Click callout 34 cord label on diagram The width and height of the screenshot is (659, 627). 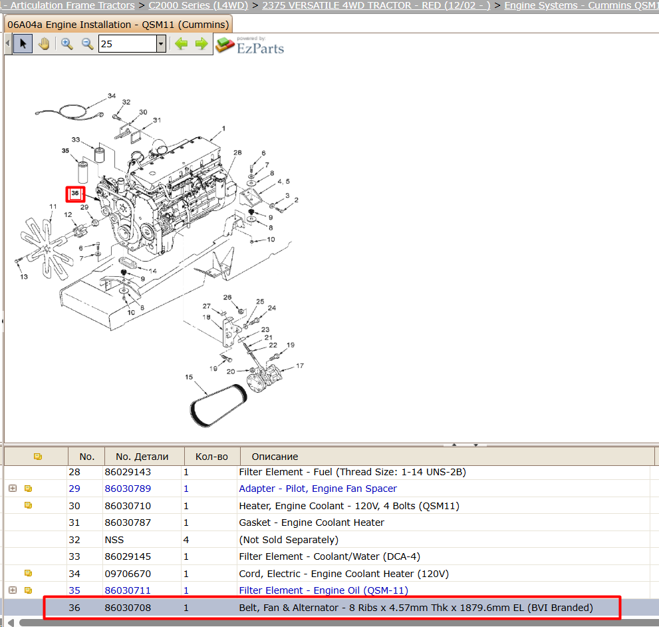112,96
